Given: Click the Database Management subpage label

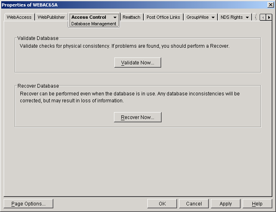Looking at the screenshot, I should click(x=94, y=24).
